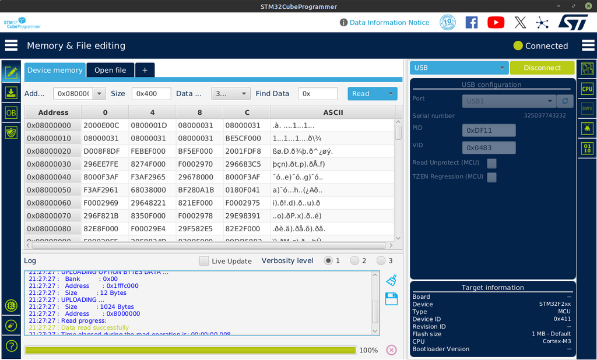This screenshot has height=360, width=597.
Task: Expand the address dropdown arrow
Action: (x=99, y=94)
